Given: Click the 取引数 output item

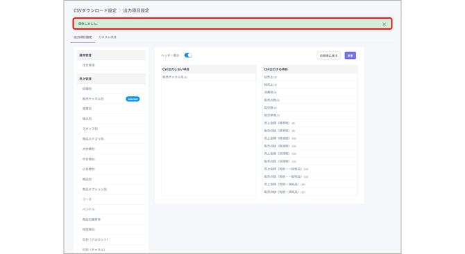Looking at the screenshot, I should pos(310,108).
